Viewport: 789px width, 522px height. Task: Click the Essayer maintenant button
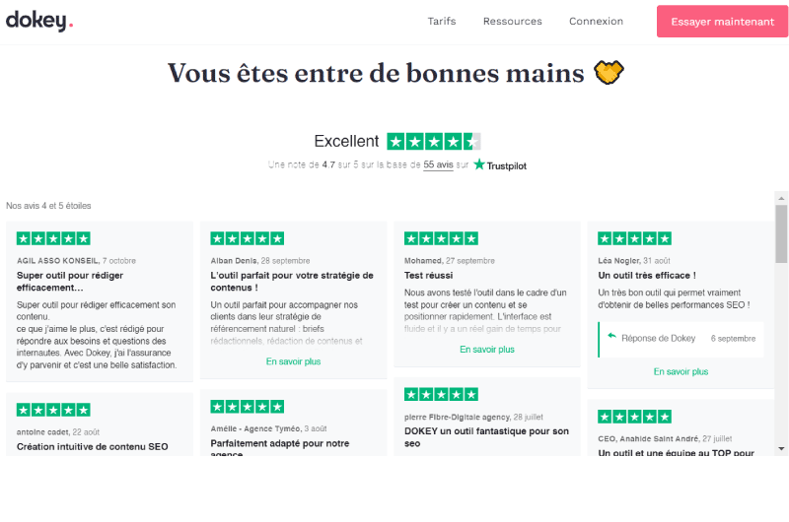pyautogui.click(x=722, y=21)
